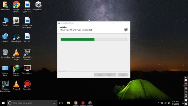Select the UnityHubSetup installer desktop icon

(x=38, y=6)
